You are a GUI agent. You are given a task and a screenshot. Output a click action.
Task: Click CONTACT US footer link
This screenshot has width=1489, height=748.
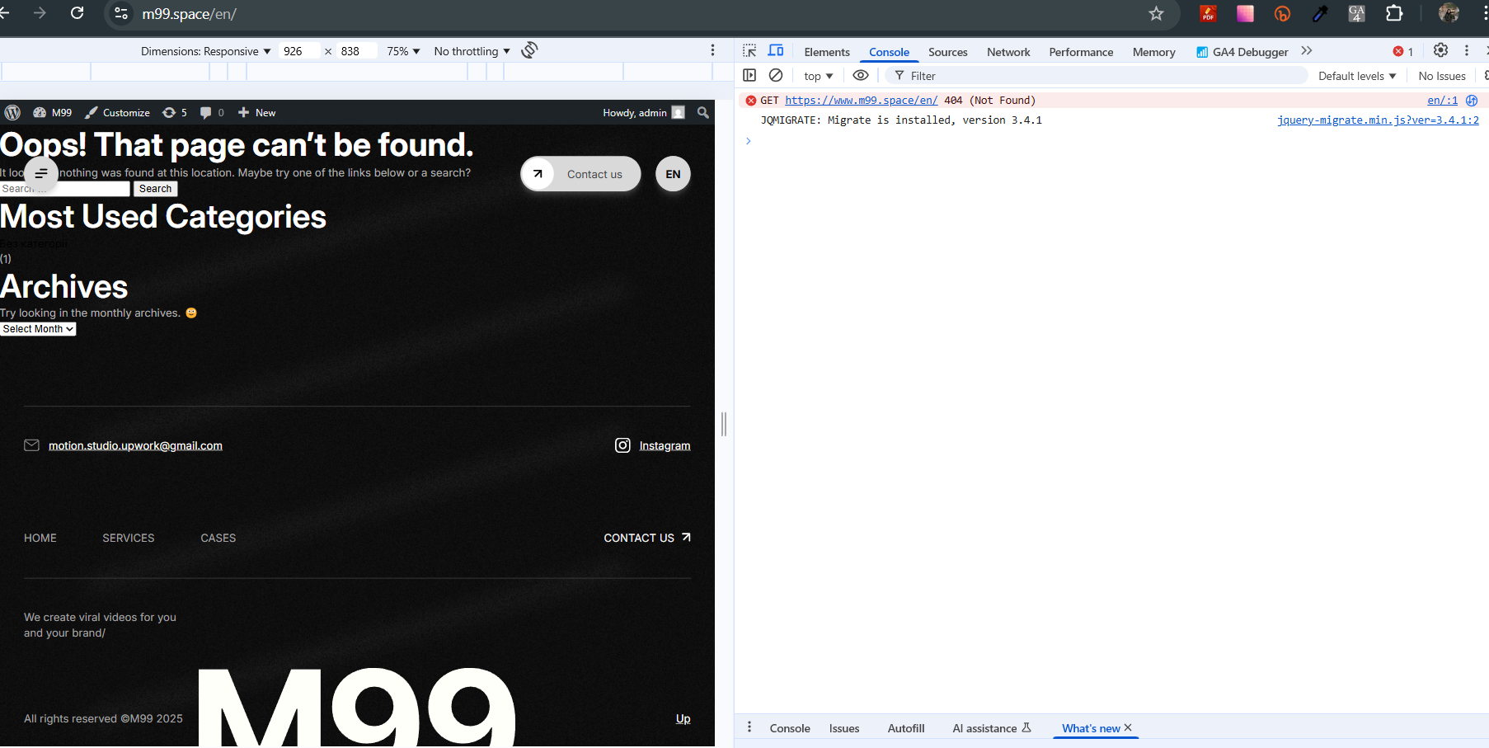[647, 538]
